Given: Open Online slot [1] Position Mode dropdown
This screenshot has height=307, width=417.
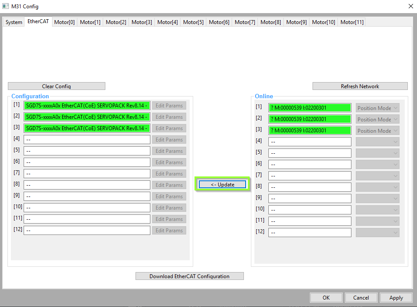Looking at the screenshot, I should [377, 108].
